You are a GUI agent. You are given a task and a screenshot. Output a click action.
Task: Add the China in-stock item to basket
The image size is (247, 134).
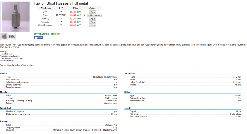94,15
